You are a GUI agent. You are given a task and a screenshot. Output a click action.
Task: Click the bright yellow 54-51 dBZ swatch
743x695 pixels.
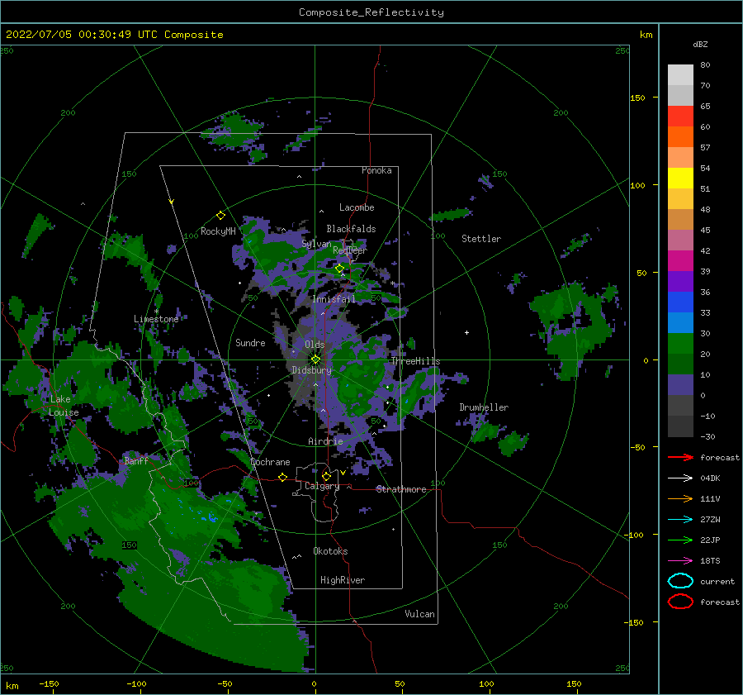(680, 179)
